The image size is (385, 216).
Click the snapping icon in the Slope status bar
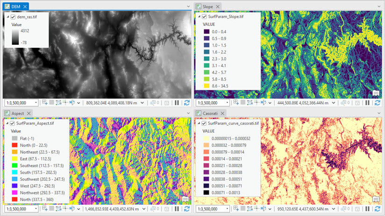(236, 102)
